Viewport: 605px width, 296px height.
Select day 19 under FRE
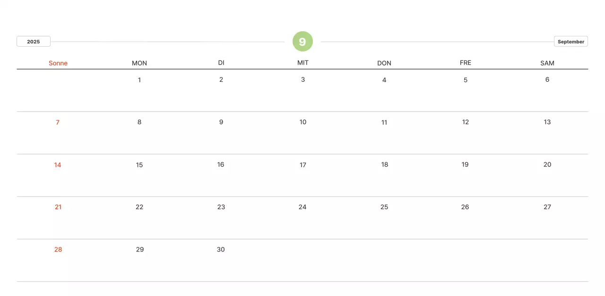pos(465,165)
